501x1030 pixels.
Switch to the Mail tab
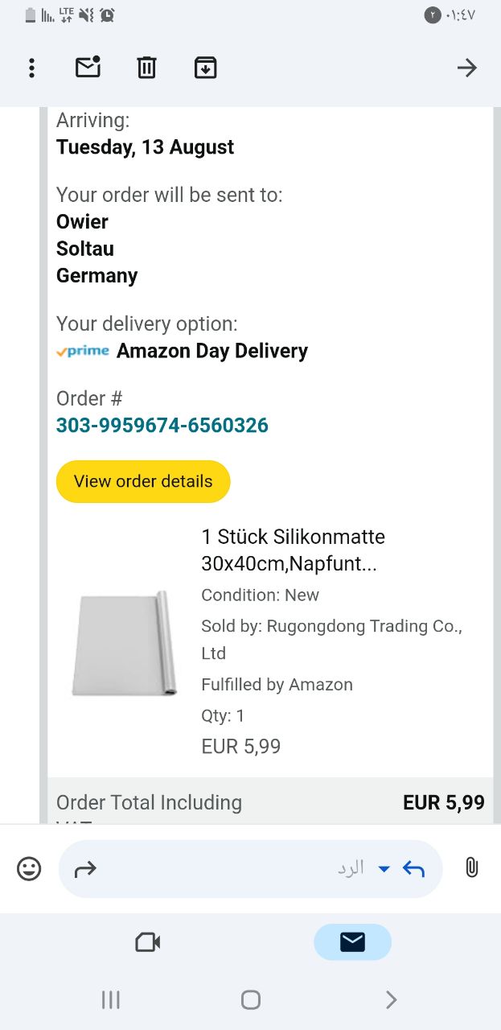tap(352, 942)
